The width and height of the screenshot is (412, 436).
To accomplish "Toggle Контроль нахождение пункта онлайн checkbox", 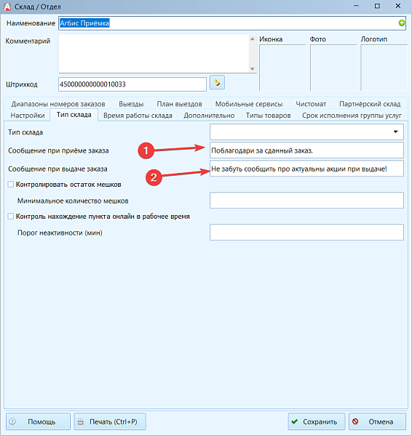I will tap(11, 217).
